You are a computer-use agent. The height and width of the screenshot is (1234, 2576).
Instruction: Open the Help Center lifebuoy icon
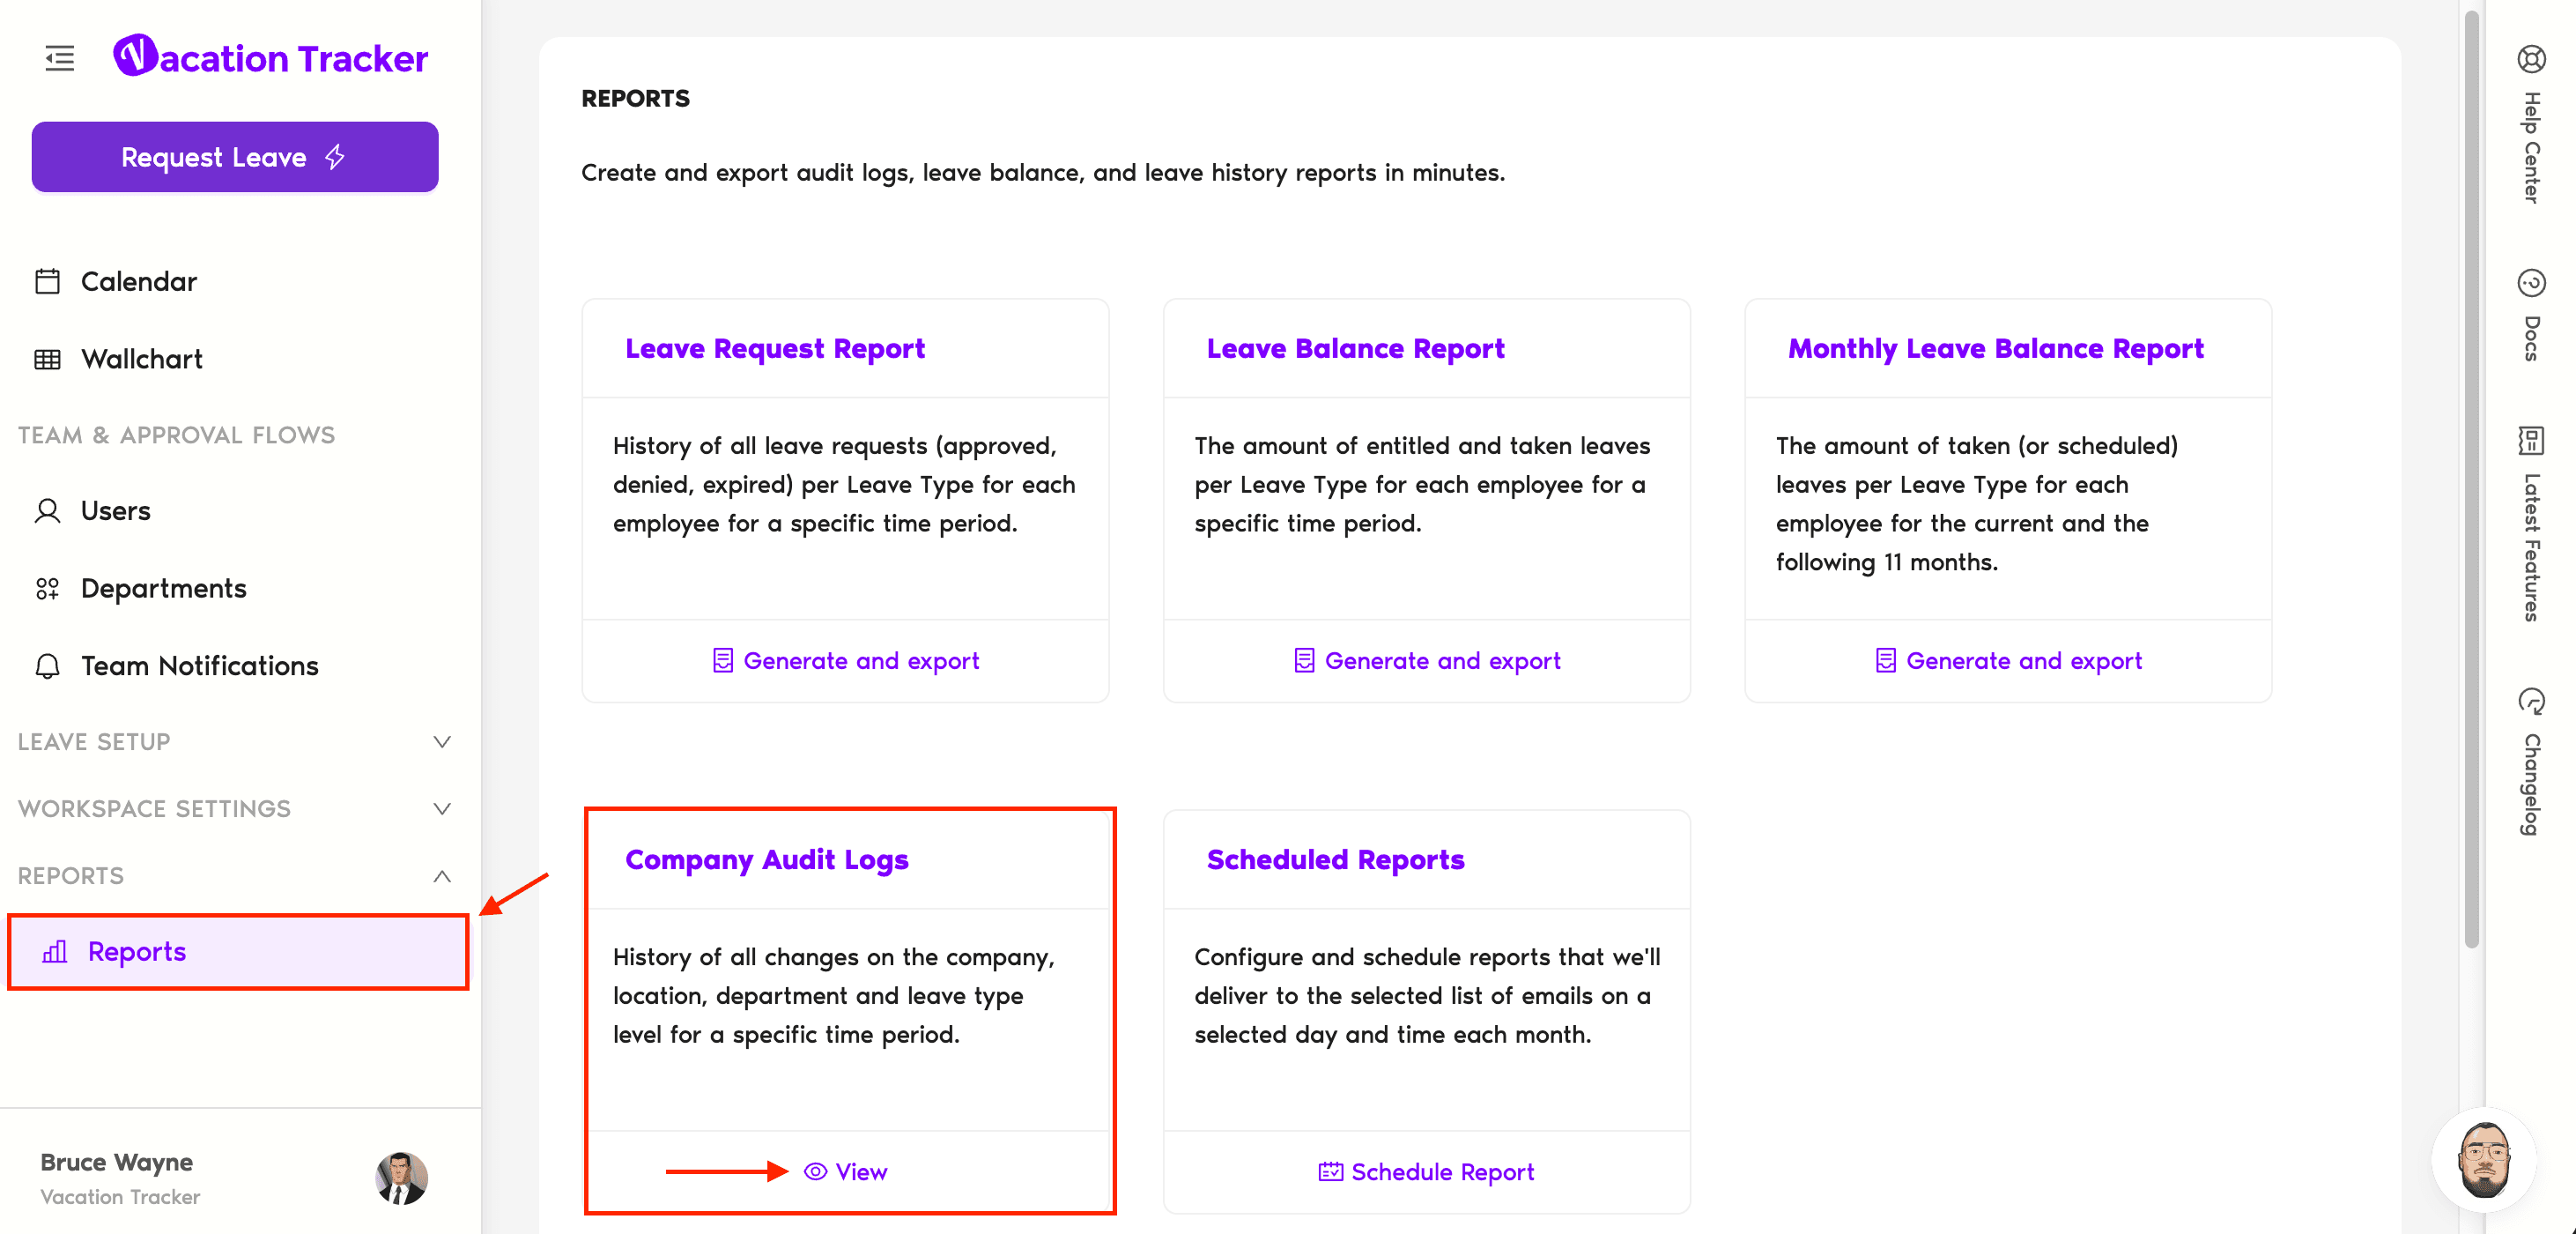pyautogui.click(x=2531, y=60)
